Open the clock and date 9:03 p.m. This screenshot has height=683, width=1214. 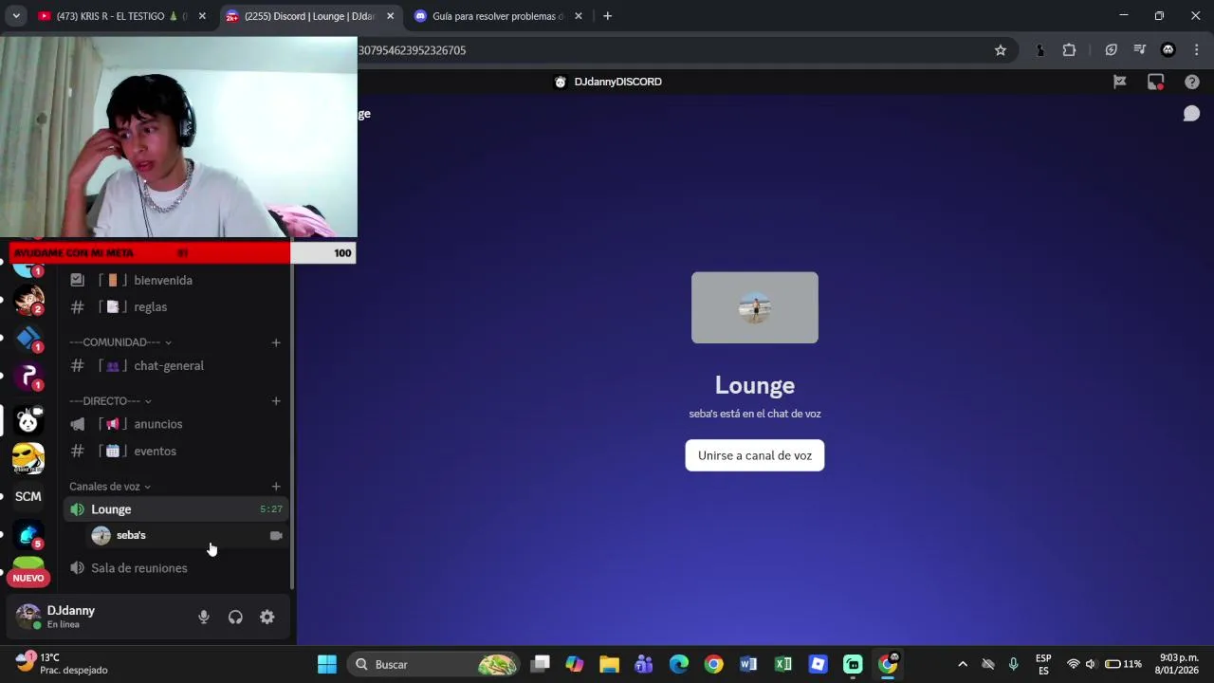(x=1178, y=664)
